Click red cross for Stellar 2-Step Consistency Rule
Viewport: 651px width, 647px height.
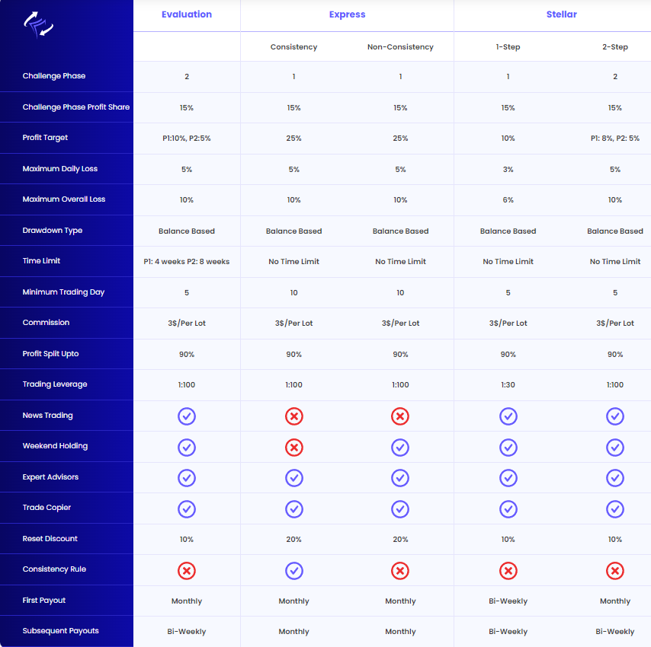coord(615,571)
